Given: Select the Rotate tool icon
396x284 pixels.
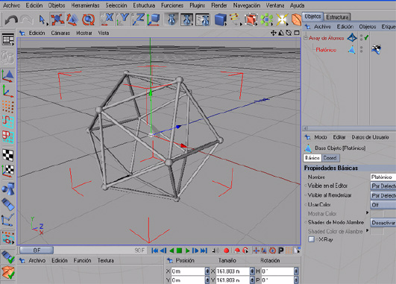Looking at the screenshot, I should [89, 19].
